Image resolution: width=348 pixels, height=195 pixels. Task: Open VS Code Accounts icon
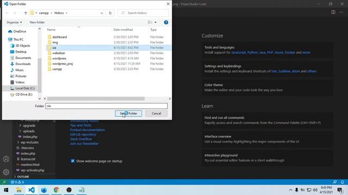click(x=6, y=159)
